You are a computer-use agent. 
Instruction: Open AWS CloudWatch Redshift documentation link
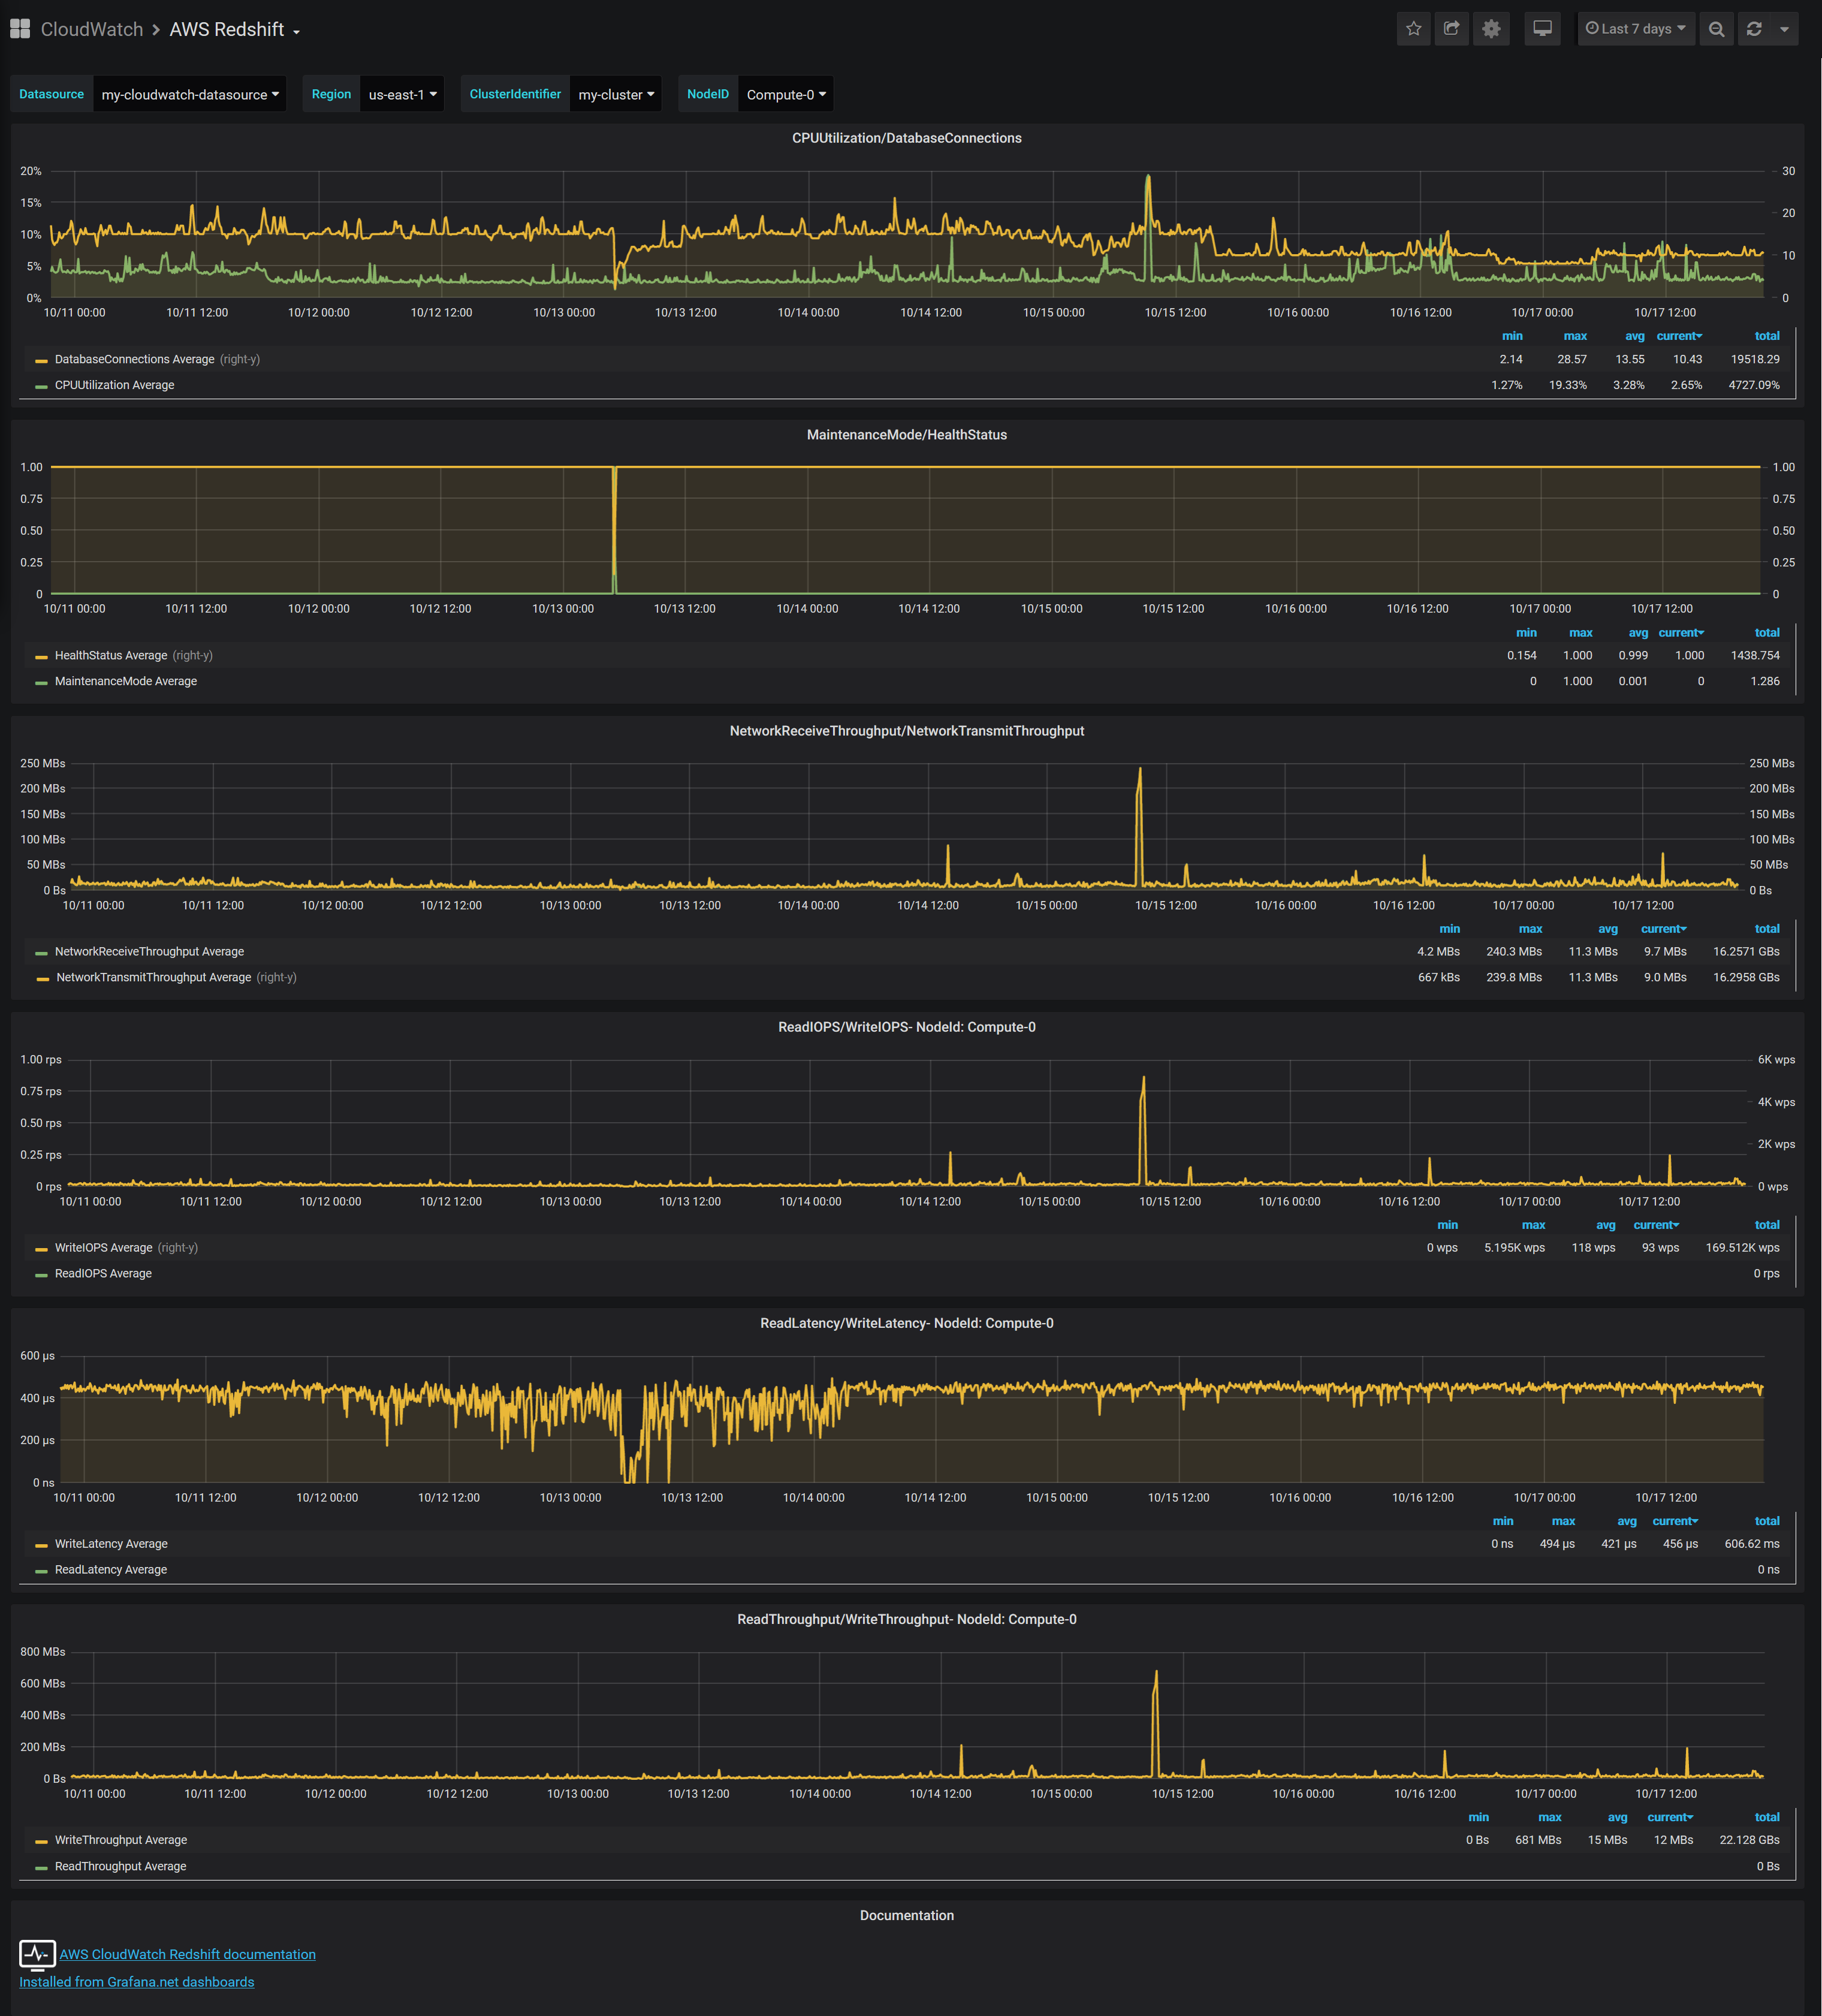187,1954
